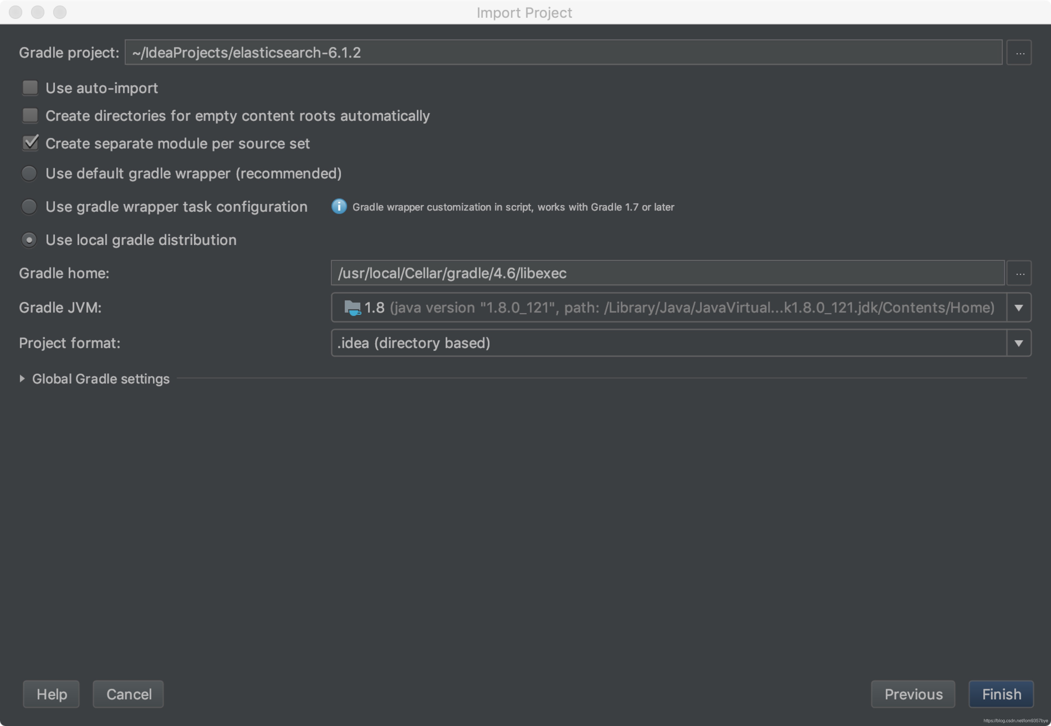Enable Use auto-import checkbox
This screenshot has height=726, width=1051.
pyautogui.click(x=30, y=88)
